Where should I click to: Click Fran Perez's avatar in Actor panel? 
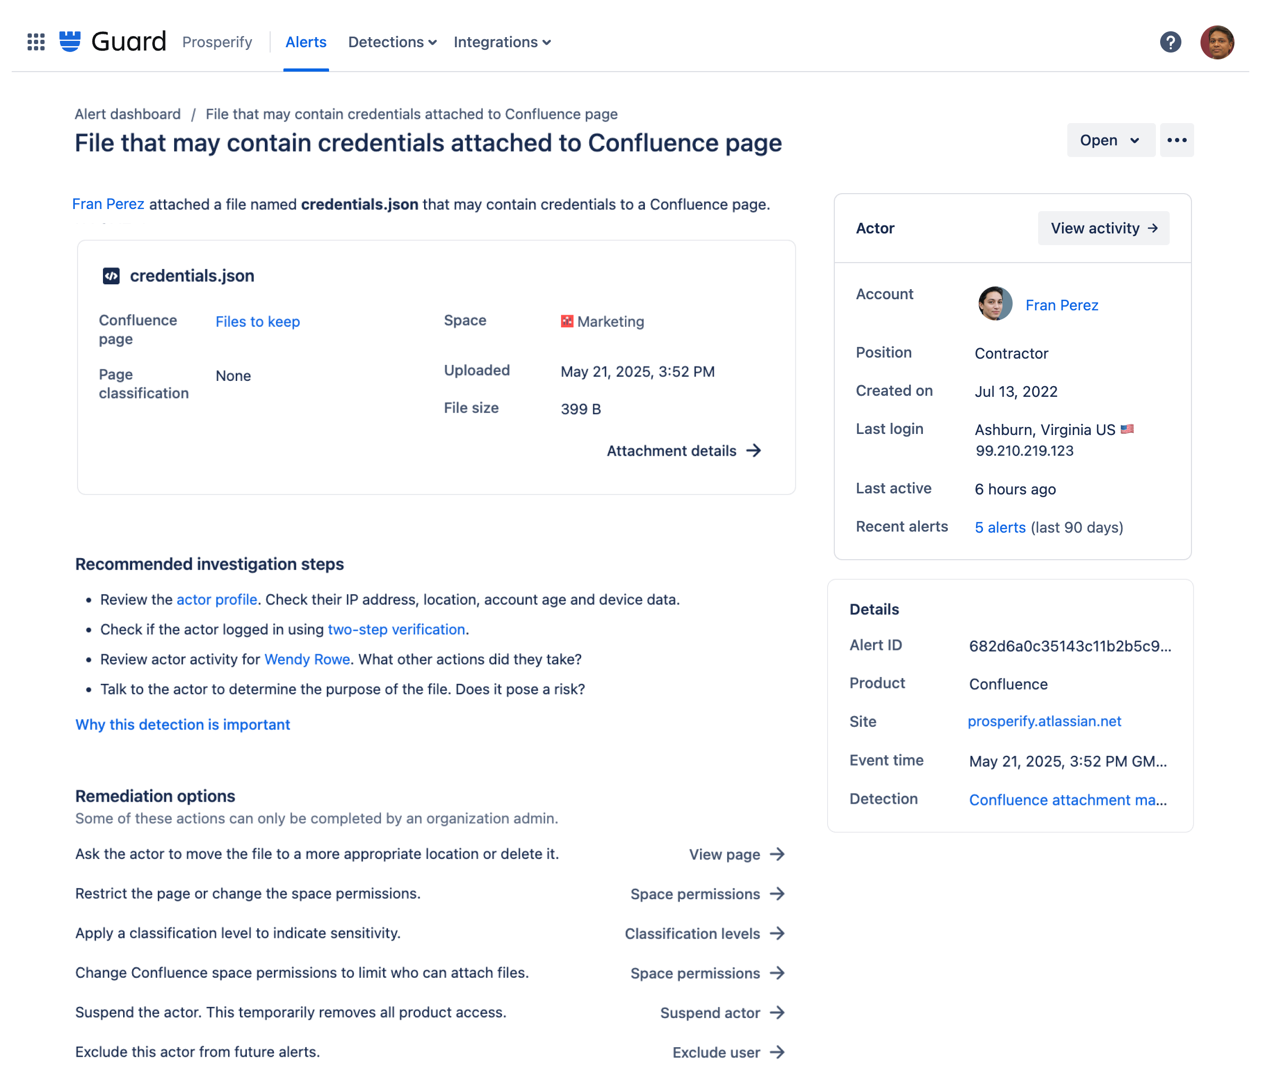coord(995,303)
